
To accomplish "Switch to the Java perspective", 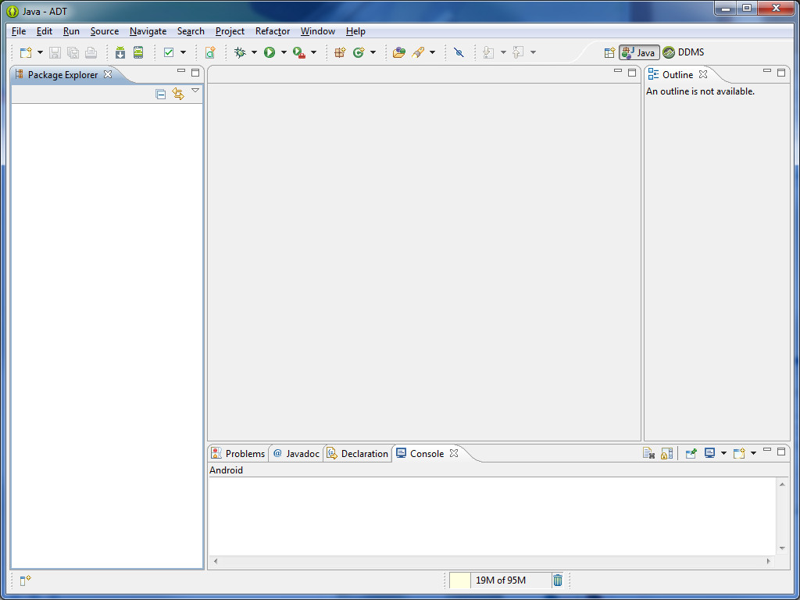I will click(x=639, y=52).
